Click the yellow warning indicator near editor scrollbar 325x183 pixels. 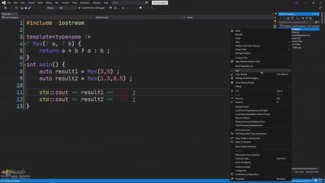point(275,21)
